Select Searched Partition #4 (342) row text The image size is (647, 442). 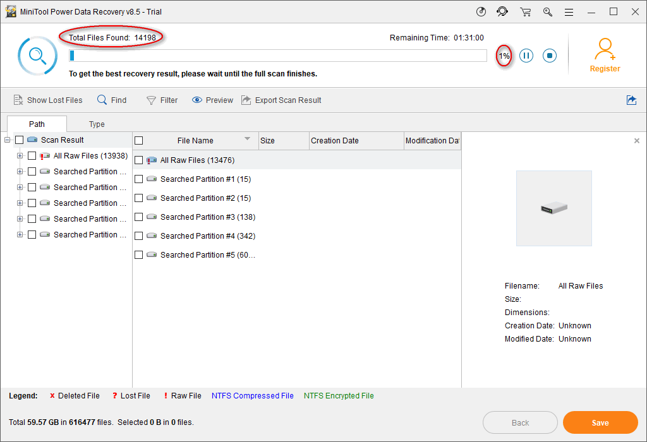click(208, 236)
